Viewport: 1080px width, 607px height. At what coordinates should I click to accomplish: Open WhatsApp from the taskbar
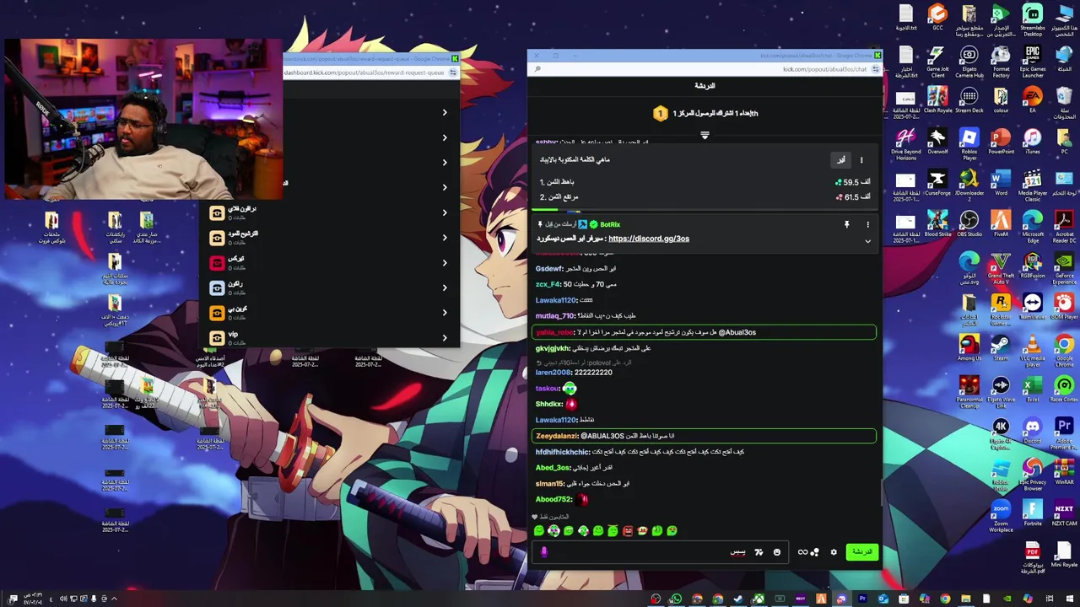coord(676,599)
